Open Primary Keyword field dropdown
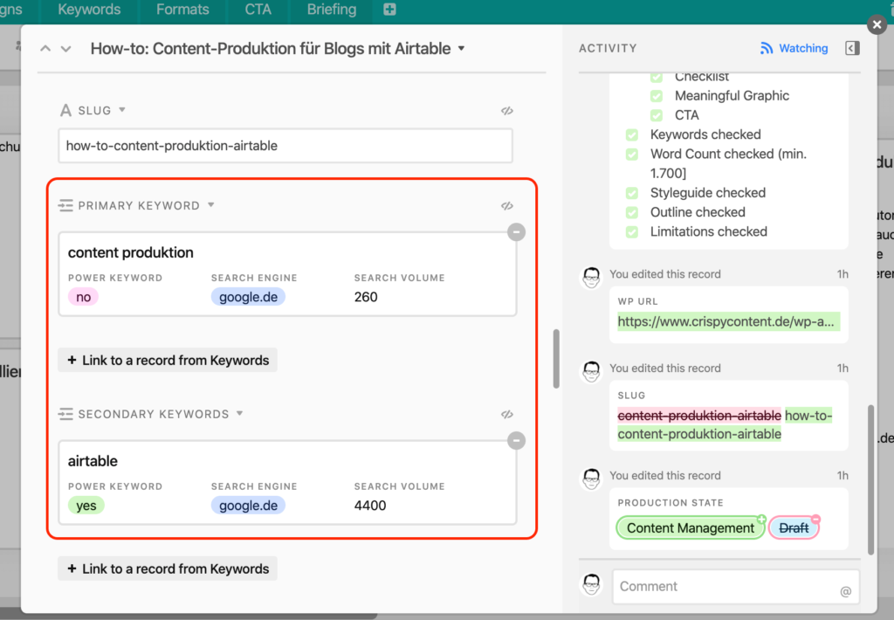This screenshot has height=620, width=894. [211, 204]
